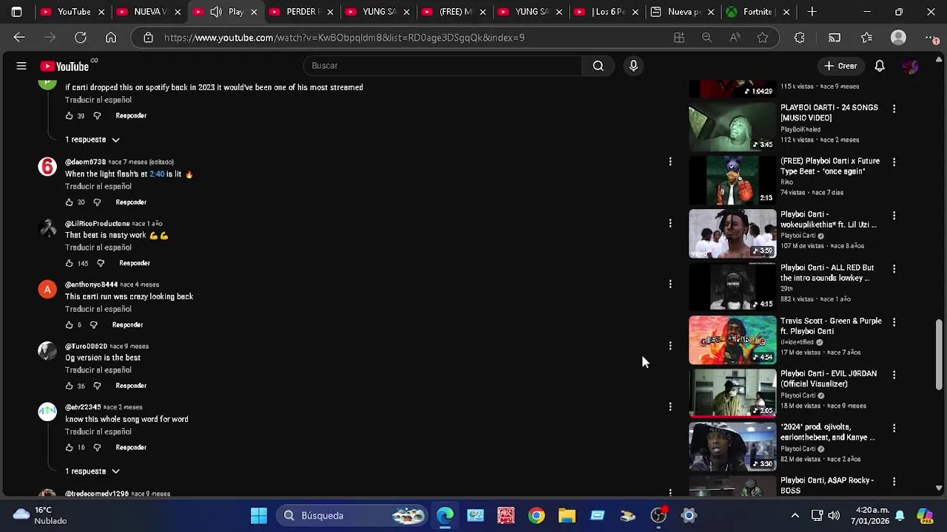Open volume control in system tray
Image resolution: width=947 pixels, height=532 pixels.
pyautogui.click(x=834, y=516)
